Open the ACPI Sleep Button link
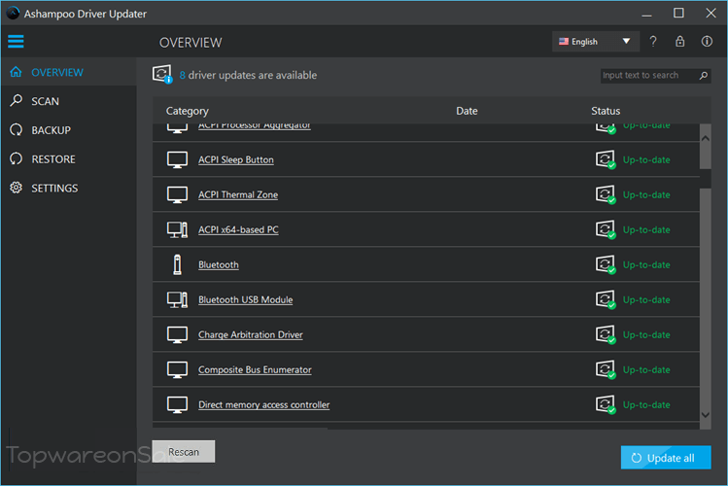This screenshot has width=728, height=486. click(x=236, y=159)
